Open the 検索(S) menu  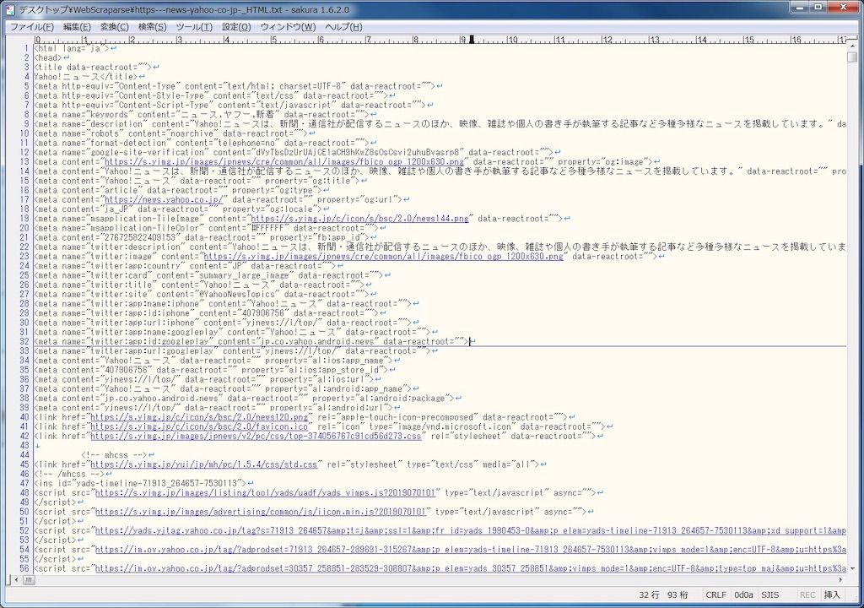(x=152, y=26)
